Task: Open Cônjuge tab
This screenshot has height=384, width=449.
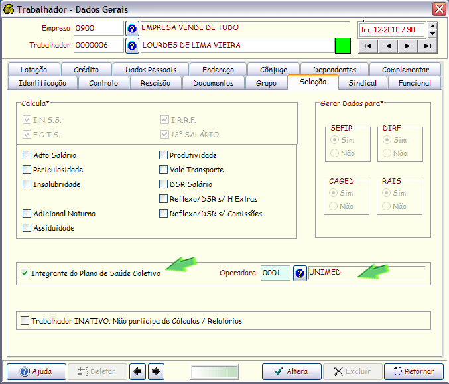Action: click(x=273, y=70)
